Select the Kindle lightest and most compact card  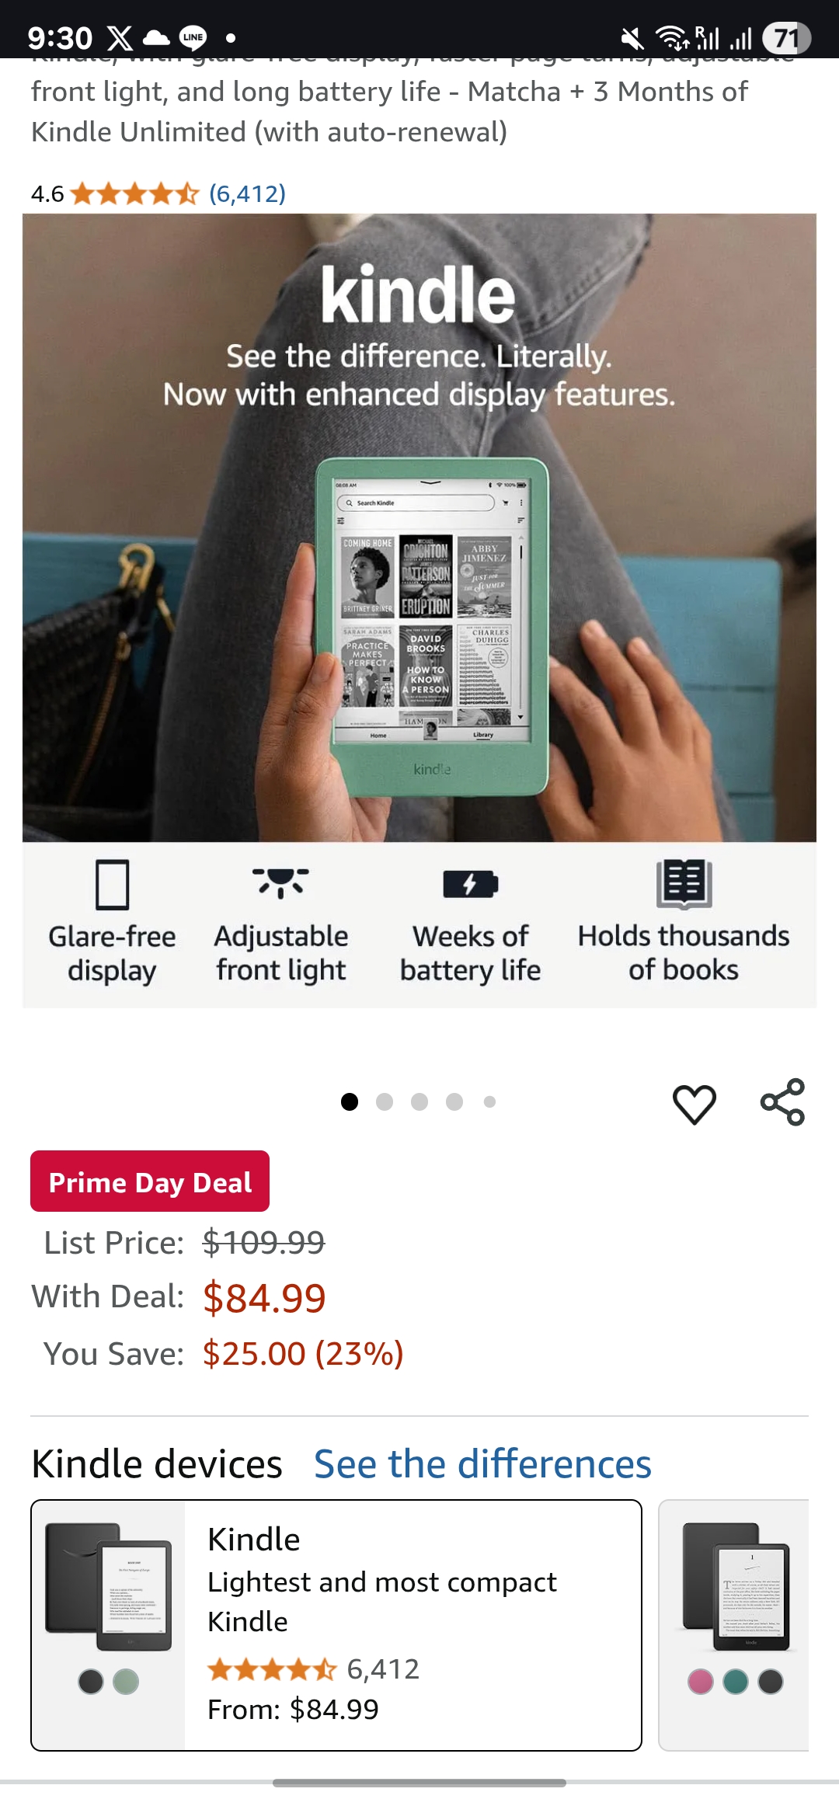(x=336, y=1625)
